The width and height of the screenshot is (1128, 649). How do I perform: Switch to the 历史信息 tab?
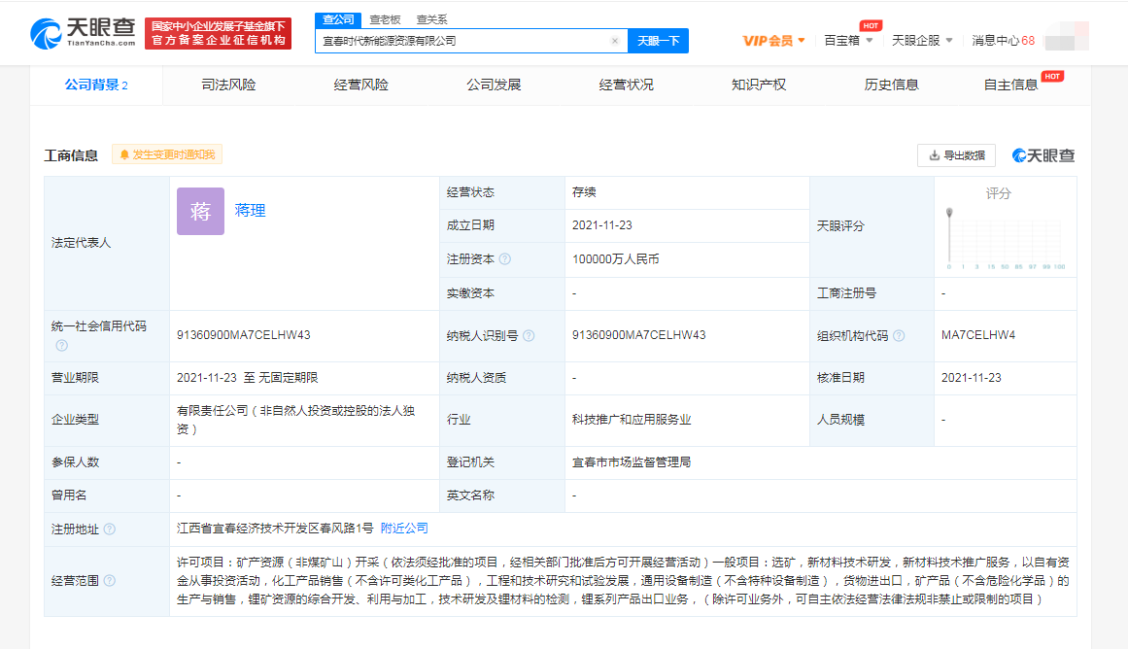click(891, 85)
